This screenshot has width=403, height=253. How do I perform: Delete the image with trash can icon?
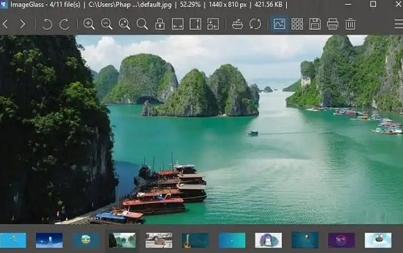[350, 24]
